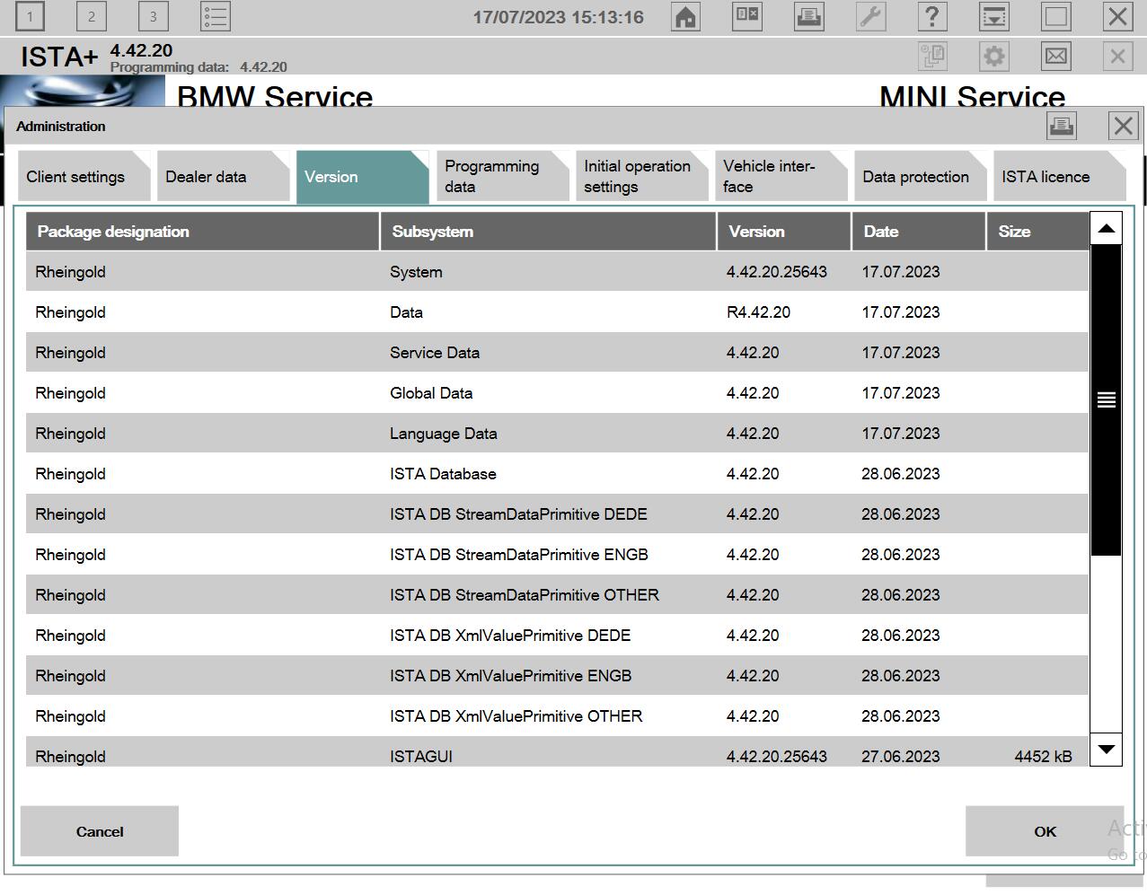
Task: Click the Date column header
Action: pos(919,232)
